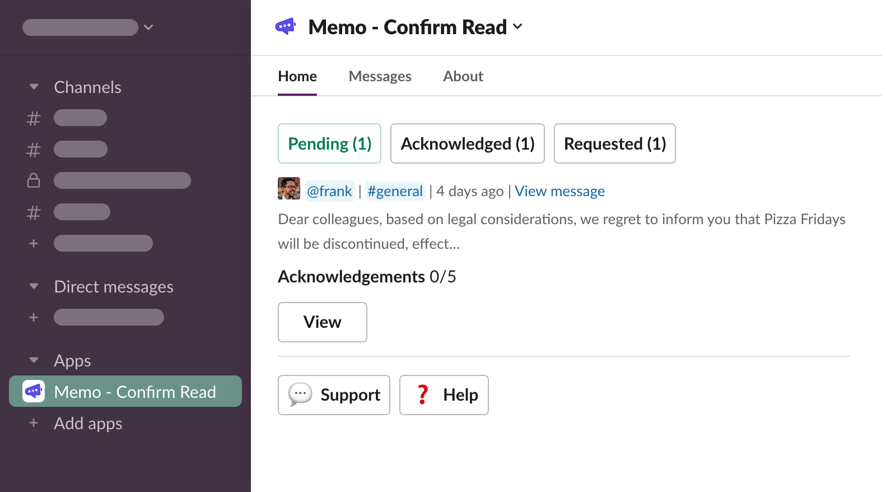Viewport: 886px width, 492px height.
Task: Collapse the Channels section arrow
Action: pos(34,87)
